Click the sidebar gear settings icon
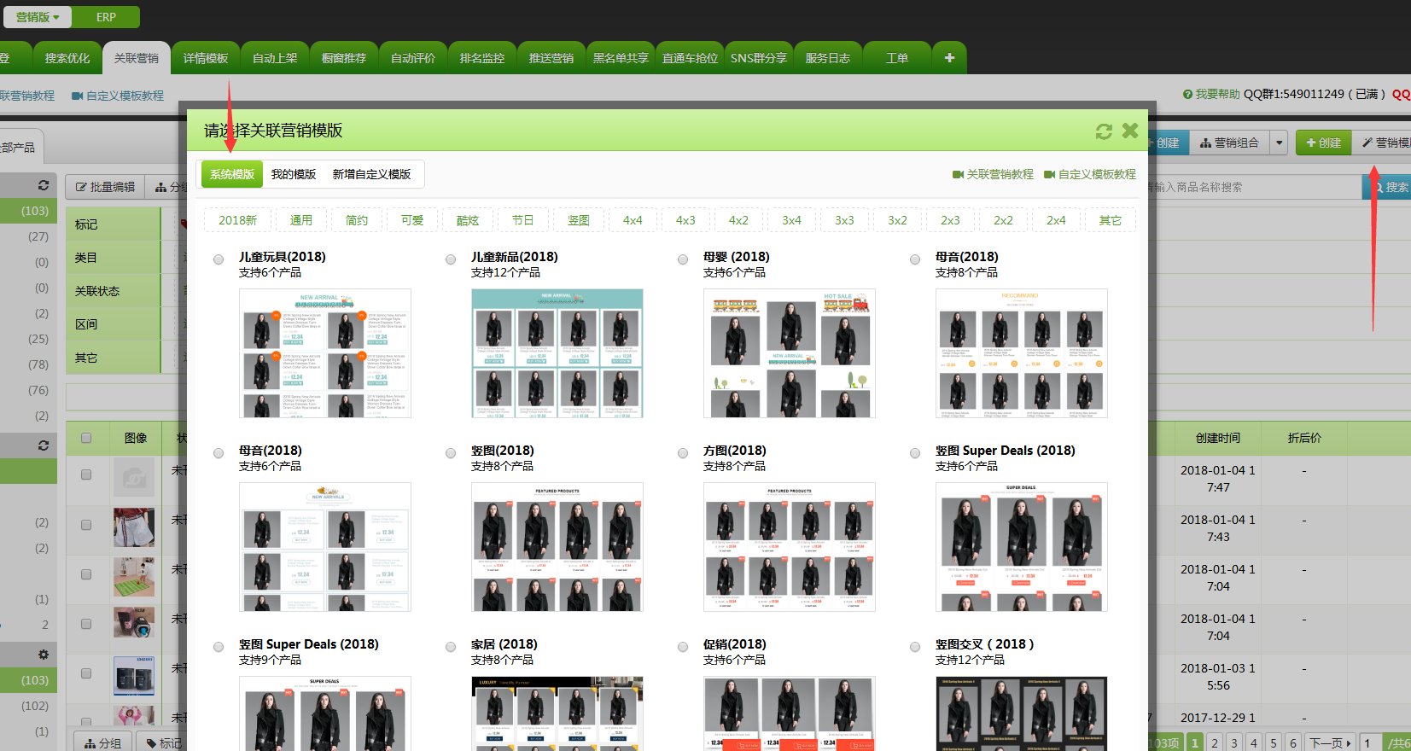The height and width of the screenshot is (751, 1411). pos(44,655)
